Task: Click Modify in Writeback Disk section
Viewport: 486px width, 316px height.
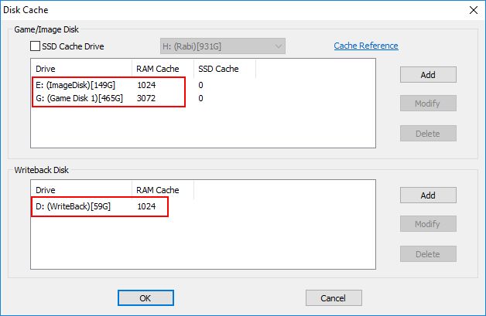Action: click(x=428, y=224)
